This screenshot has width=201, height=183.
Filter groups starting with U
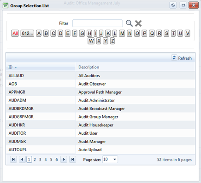click(180, 33)
